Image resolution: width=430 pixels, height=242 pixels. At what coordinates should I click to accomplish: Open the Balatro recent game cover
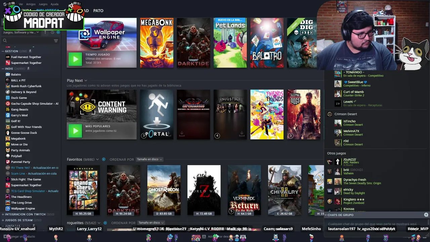(267, 43)
